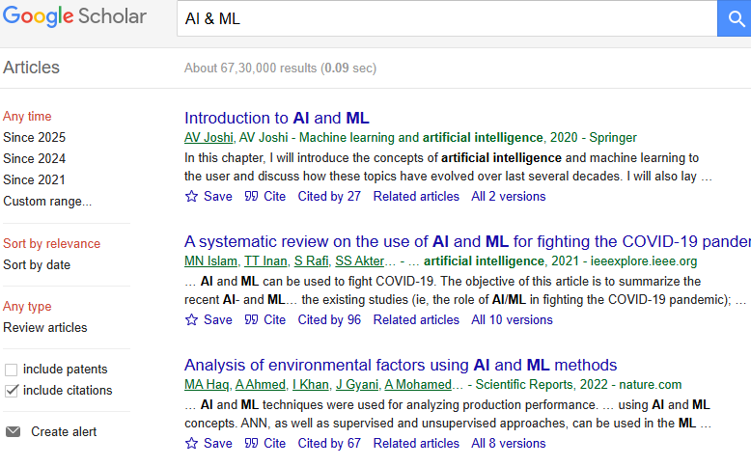The image size is (751, 466).
Task: Open Related articles for Introduction to AI and ML
Action: pyautogui.click(x=416, y=197)
